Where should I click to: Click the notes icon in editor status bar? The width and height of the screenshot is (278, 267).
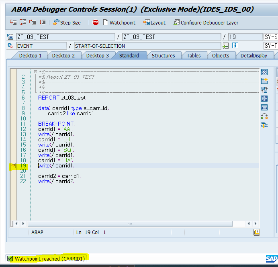tap(257, 232)
